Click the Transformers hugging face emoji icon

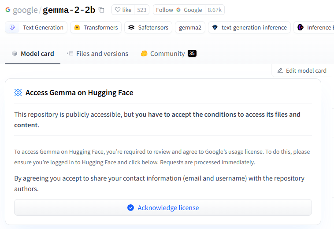pos(77,27)
